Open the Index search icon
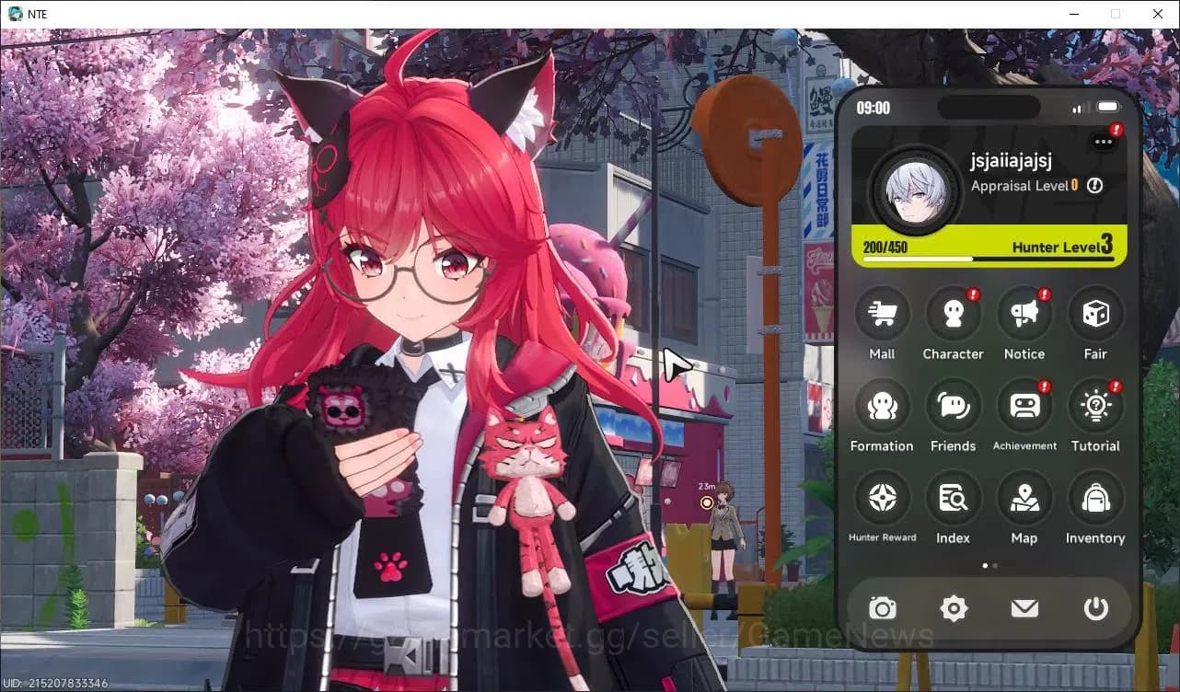 click(953, 498)
